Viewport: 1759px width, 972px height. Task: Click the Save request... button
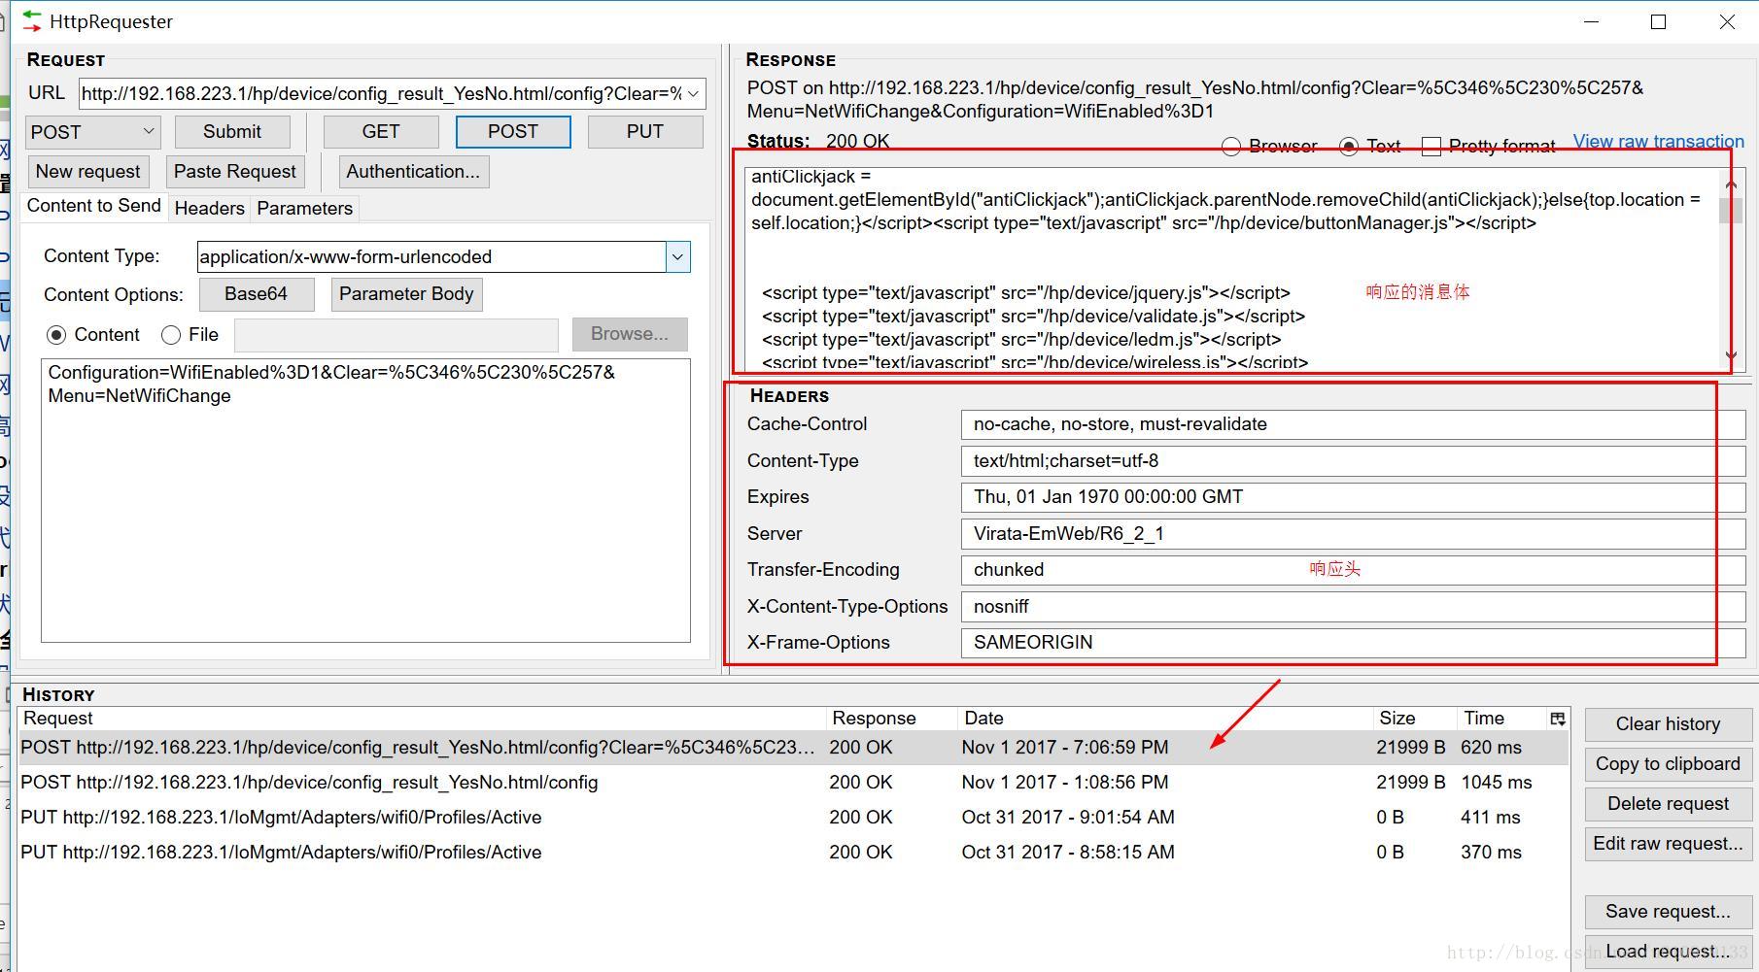[x=1668, y=912]
